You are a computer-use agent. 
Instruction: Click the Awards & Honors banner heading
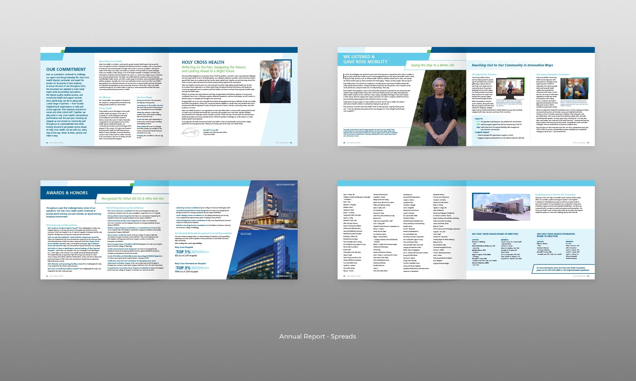tap(67, 193)
